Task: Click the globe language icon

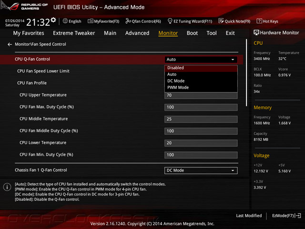Action: (65, 21)
